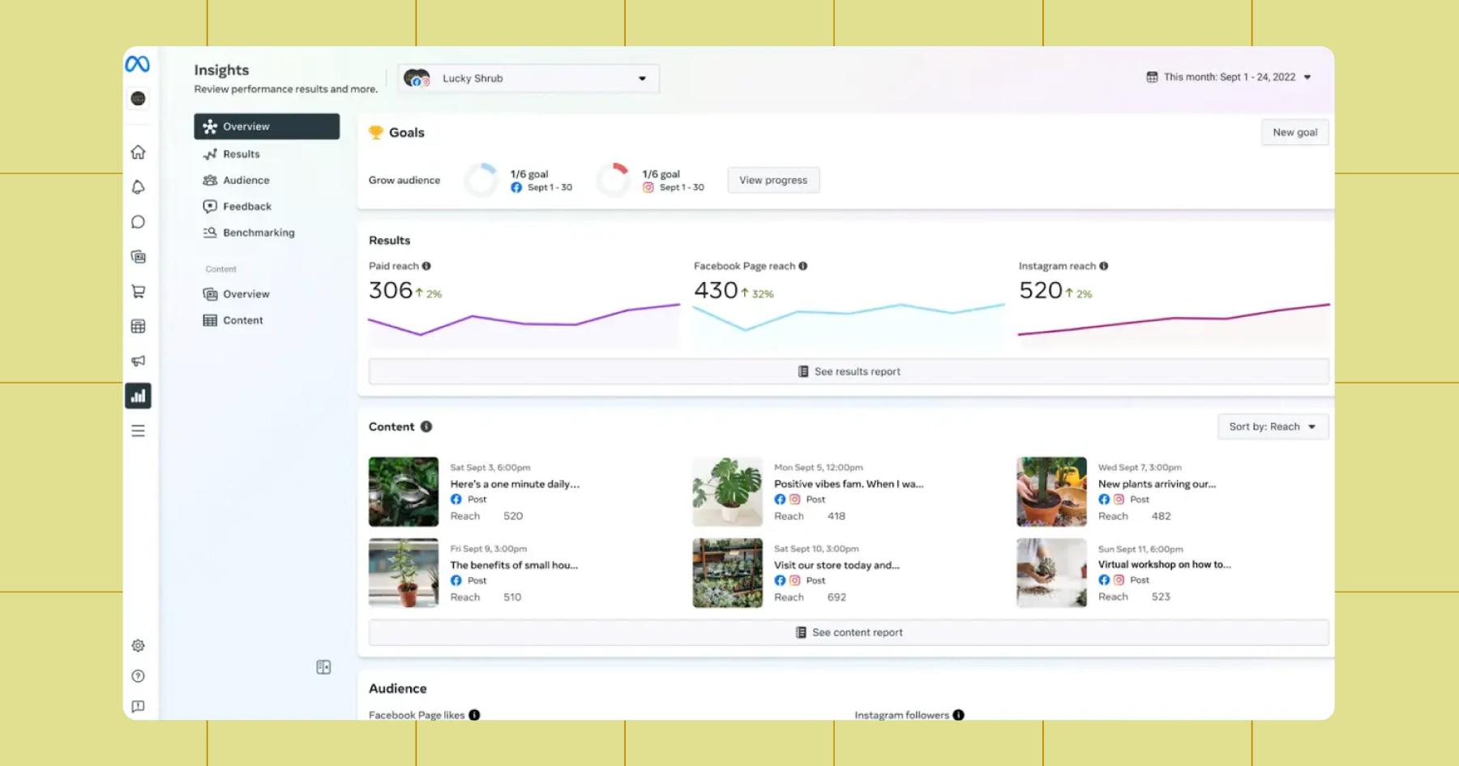The height and width of the screenshot is (766, 1459).
Task: Click "Visit our store today and..." title
Action: pos(836,565)
